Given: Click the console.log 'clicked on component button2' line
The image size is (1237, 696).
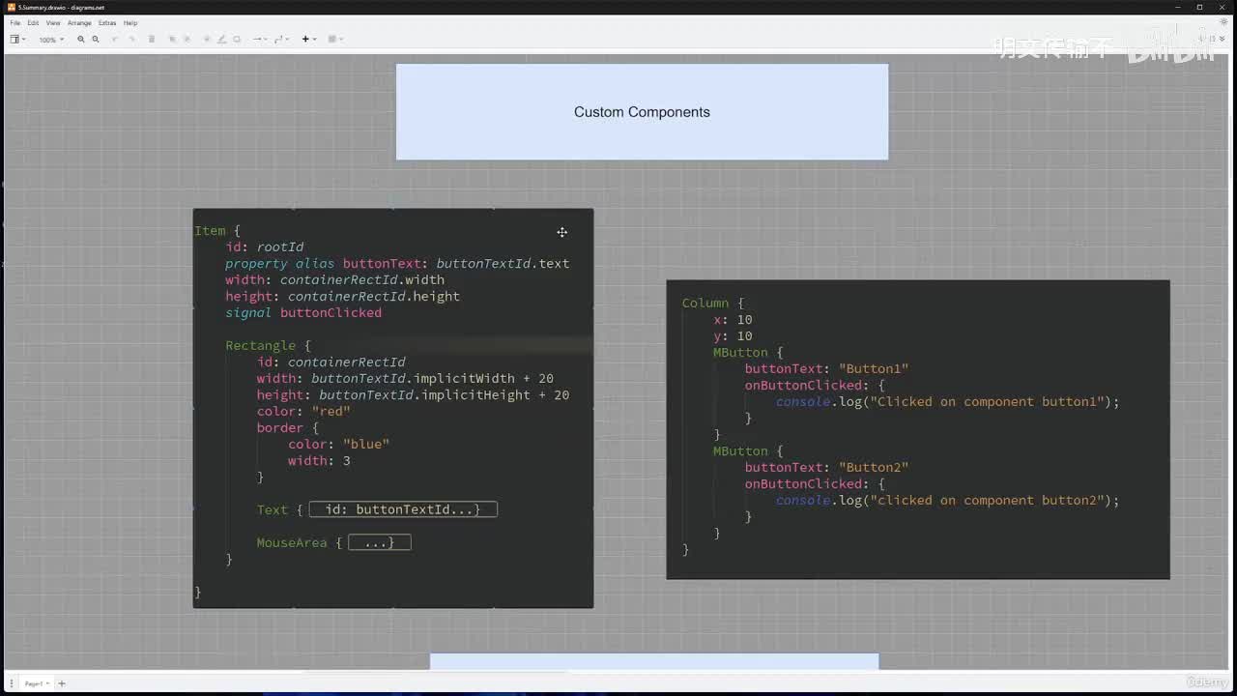Looking at the screenshot, I should tap(947, 501).
